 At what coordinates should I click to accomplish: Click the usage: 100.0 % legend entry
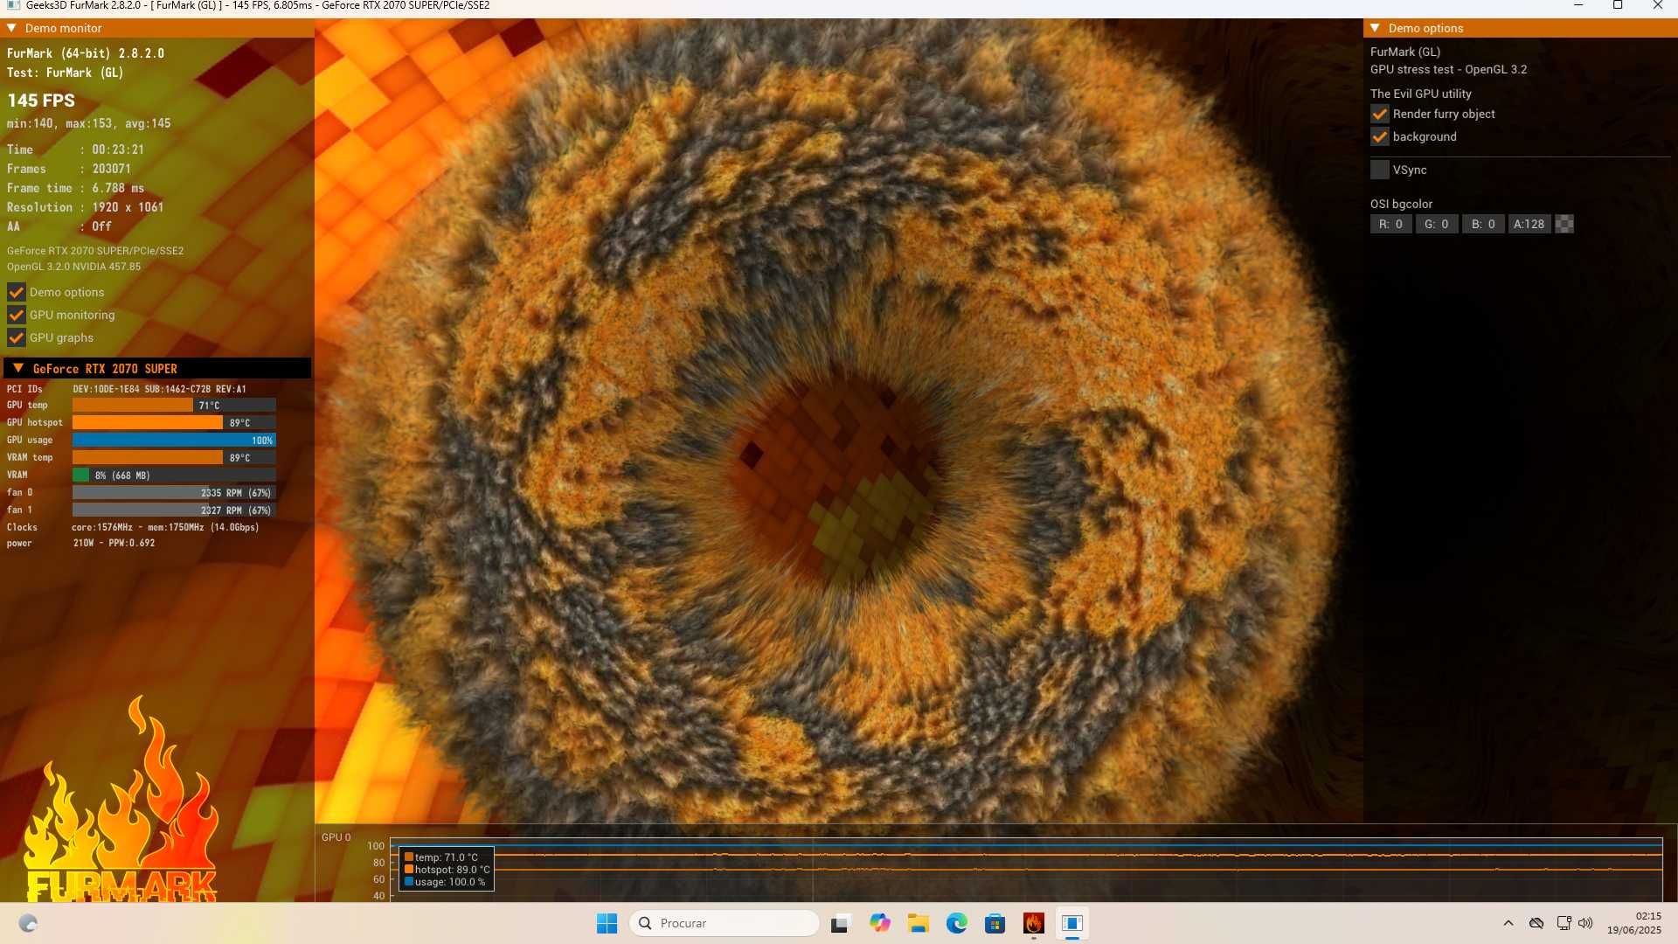444,882
